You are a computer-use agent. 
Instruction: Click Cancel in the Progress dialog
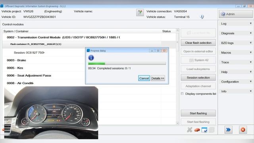144,78
